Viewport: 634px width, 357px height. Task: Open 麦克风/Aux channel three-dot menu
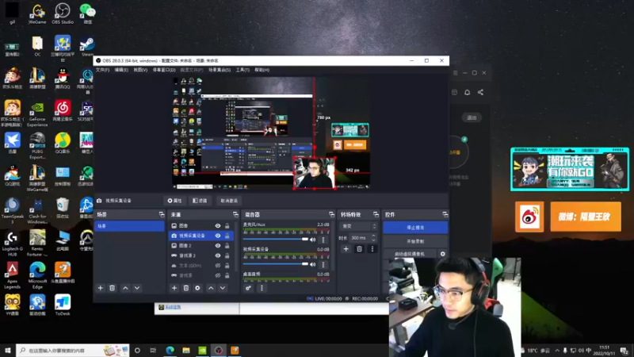[x=323, y=240]
